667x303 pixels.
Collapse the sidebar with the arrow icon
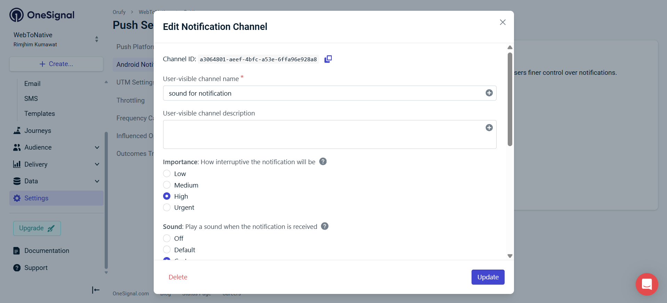[x=96, y=290]
